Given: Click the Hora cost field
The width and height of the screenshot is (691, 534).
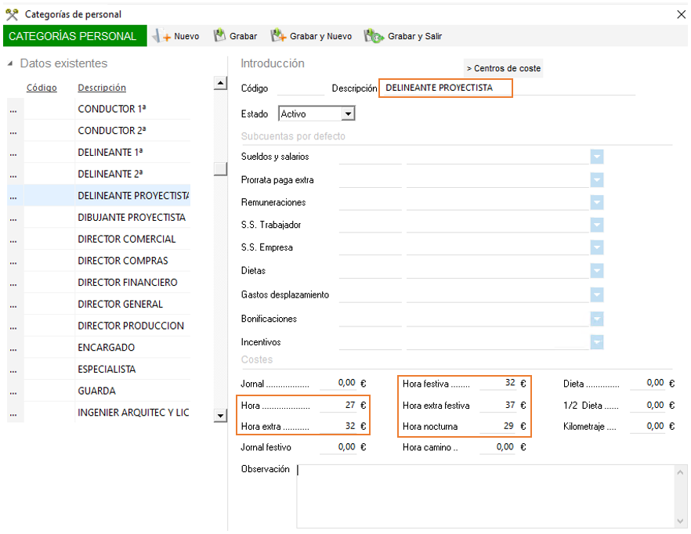Looking at the screenshot, I should (x=338, y=405).
